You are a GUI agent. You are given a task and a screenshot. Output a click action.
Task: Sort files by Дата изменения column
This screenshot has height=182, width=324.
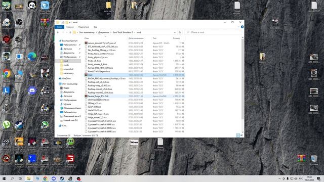click(136, 38)
